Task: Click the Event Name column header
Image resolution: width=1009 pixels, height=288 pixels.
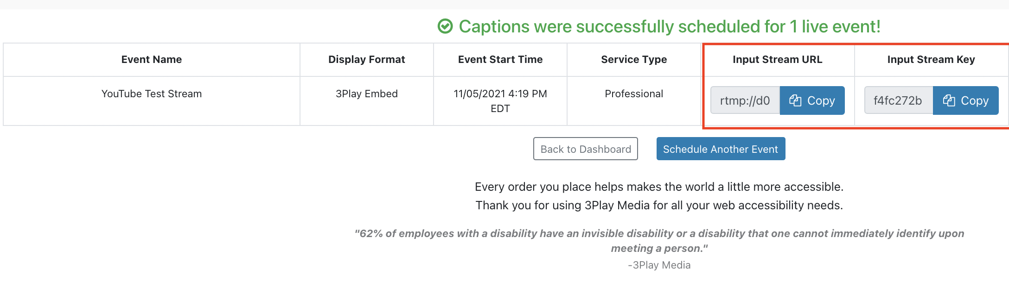Action: [x=152, y=59]
